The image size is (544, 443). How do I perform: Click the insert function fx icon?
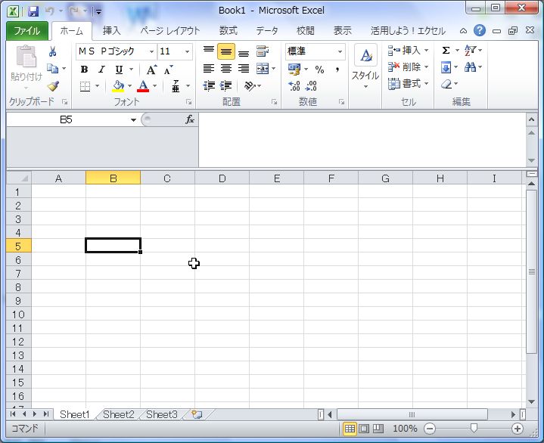pos(189,120)
